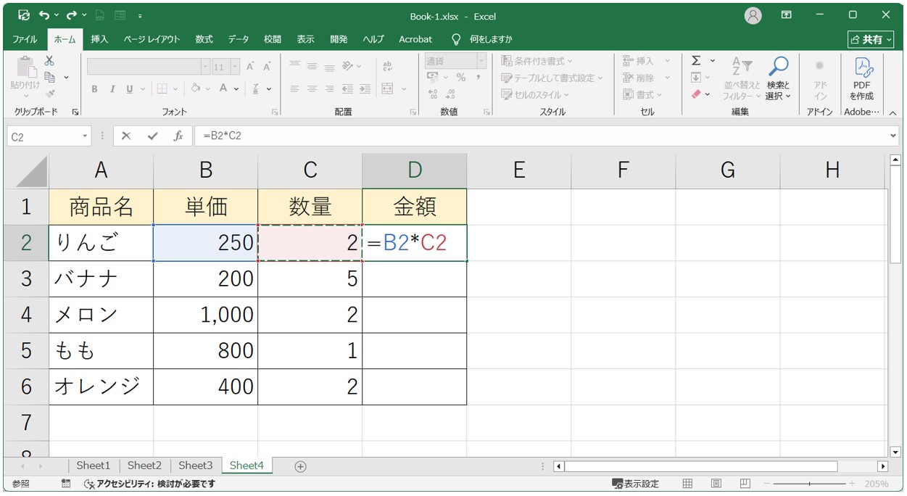
Task: Click 表示設定 display settings button
Action: (636, 484)
